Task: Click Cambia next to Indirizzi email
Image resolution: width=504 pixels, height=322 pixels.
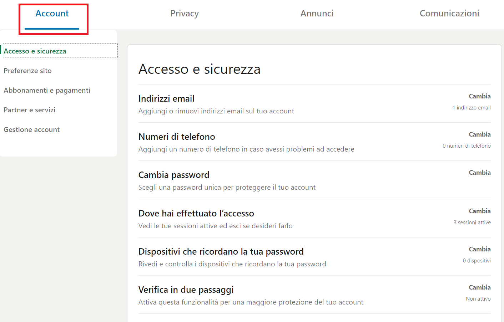Action: [479, 96]
